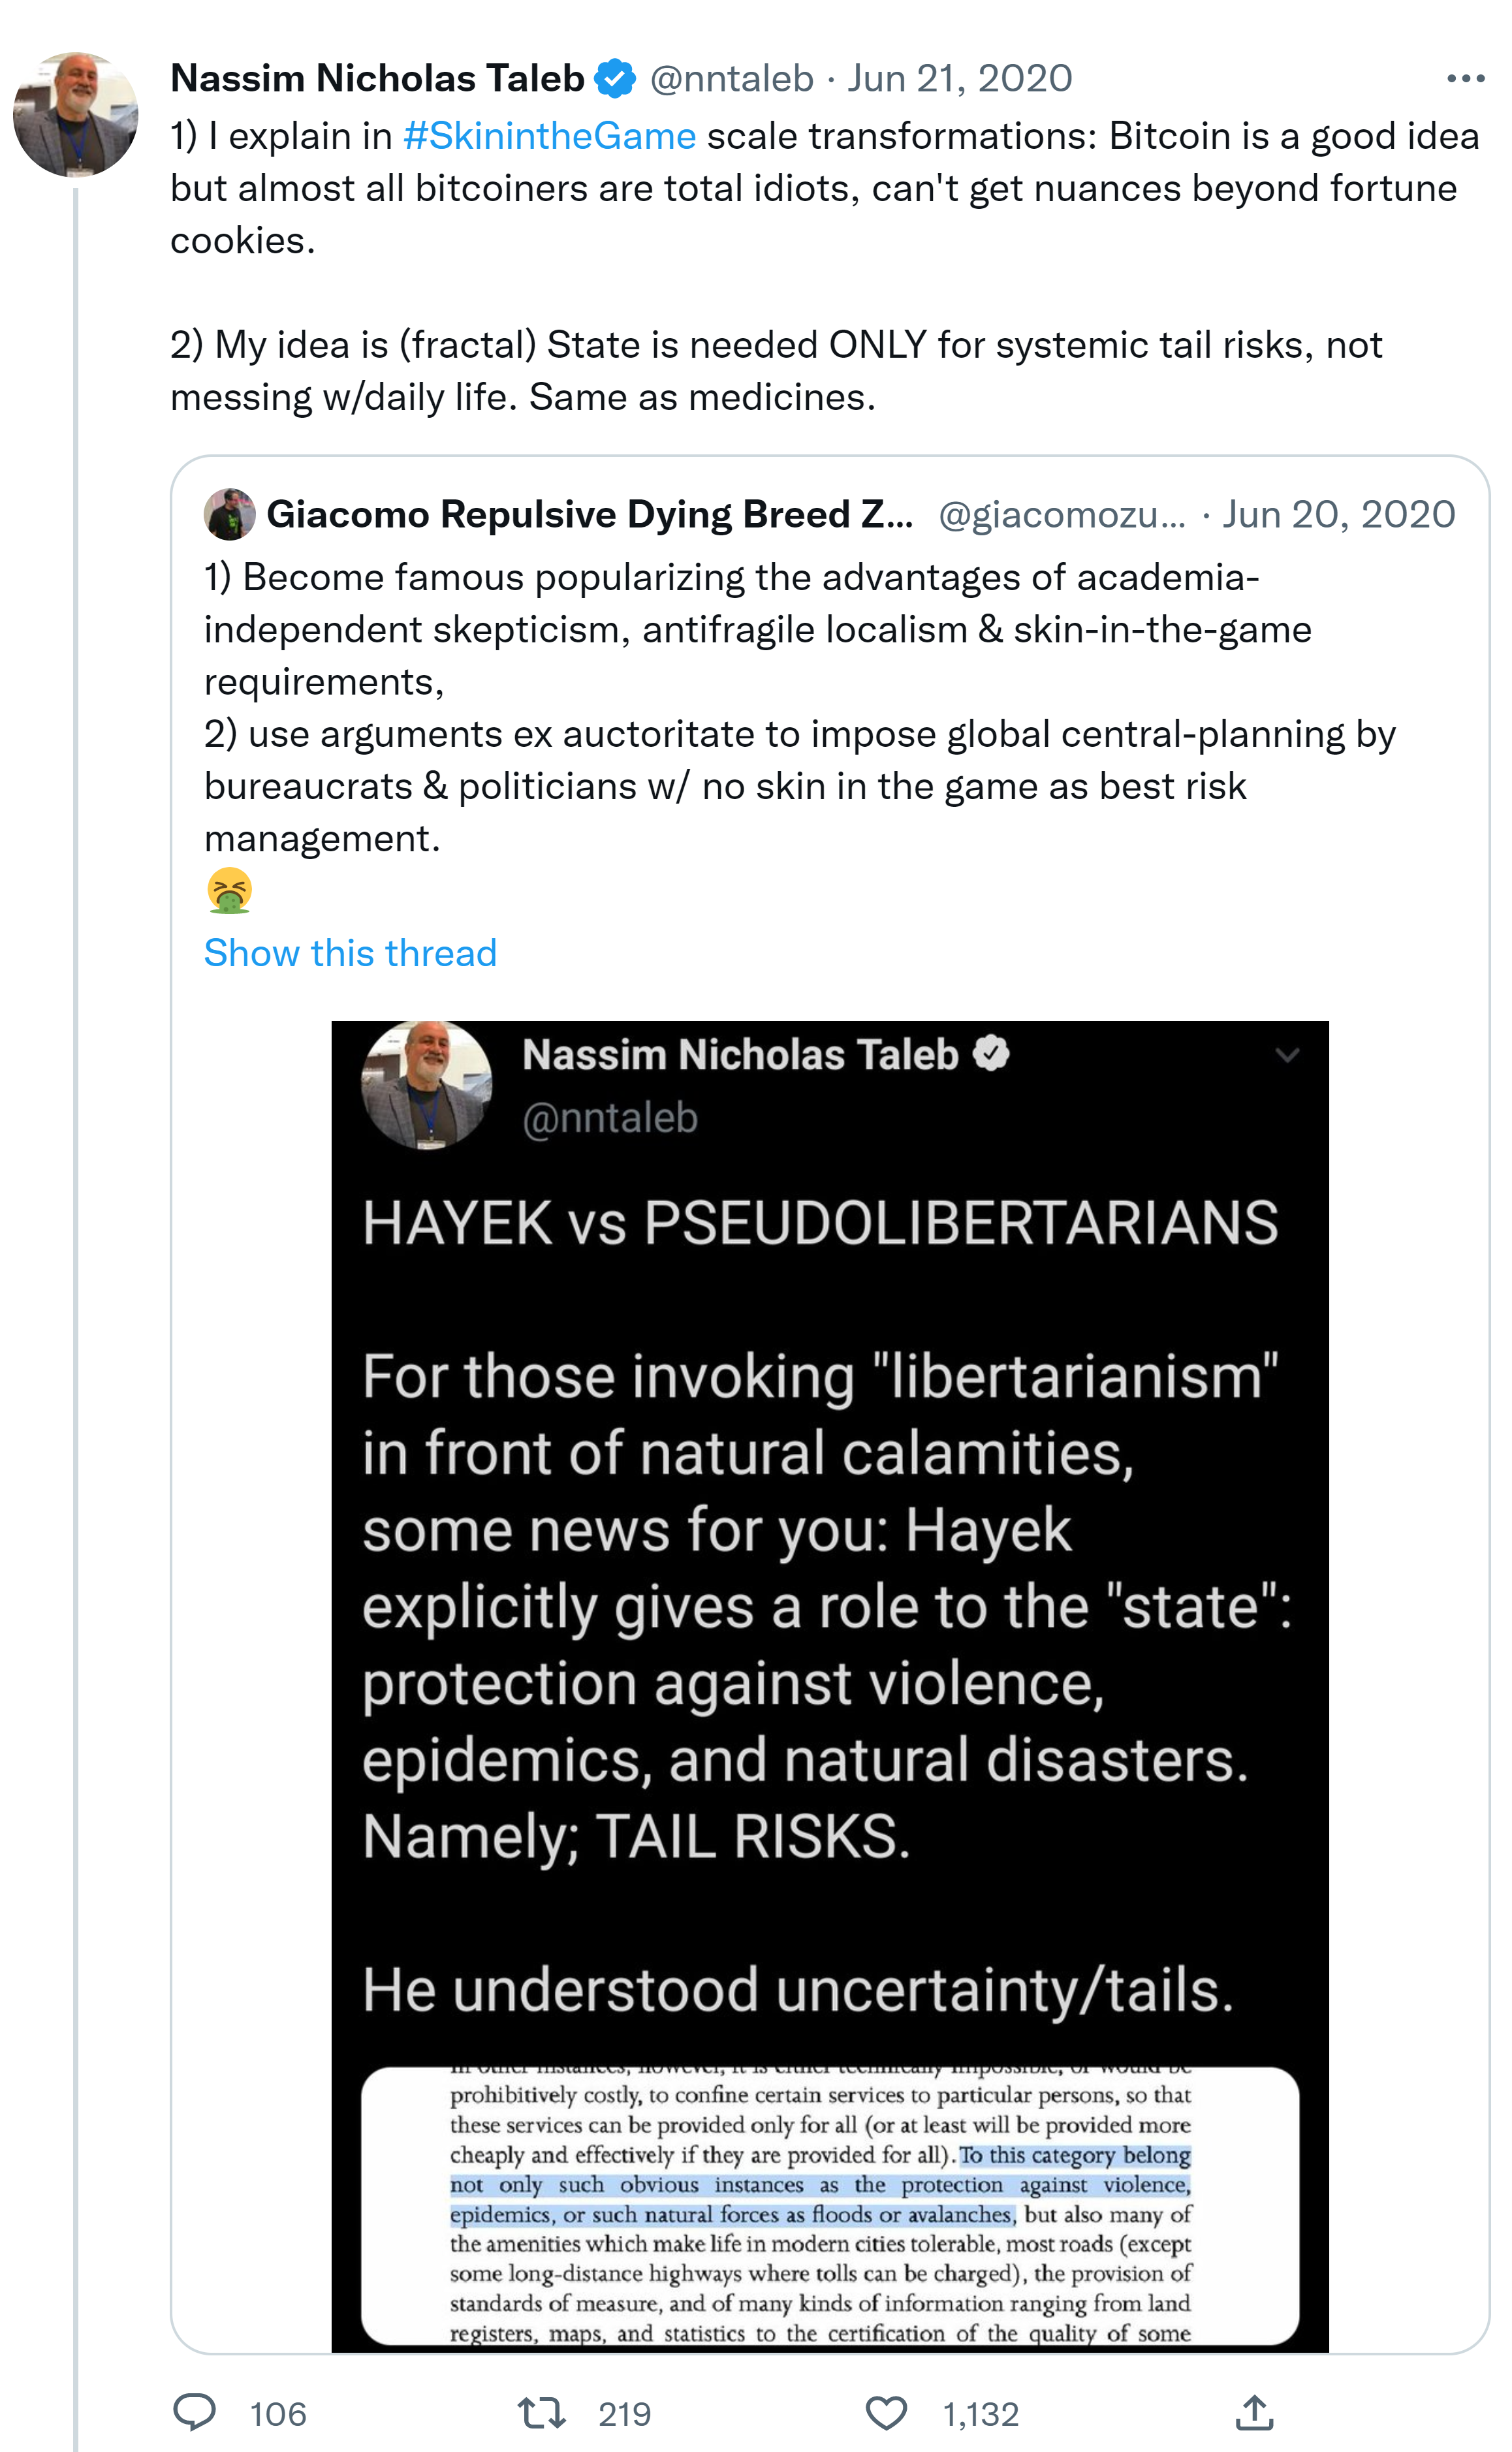Viewport: 1512px width, 2452px height.
Task: Click Giacomo's small quoted-tweet avatar
Action: (x=229, y=514)
